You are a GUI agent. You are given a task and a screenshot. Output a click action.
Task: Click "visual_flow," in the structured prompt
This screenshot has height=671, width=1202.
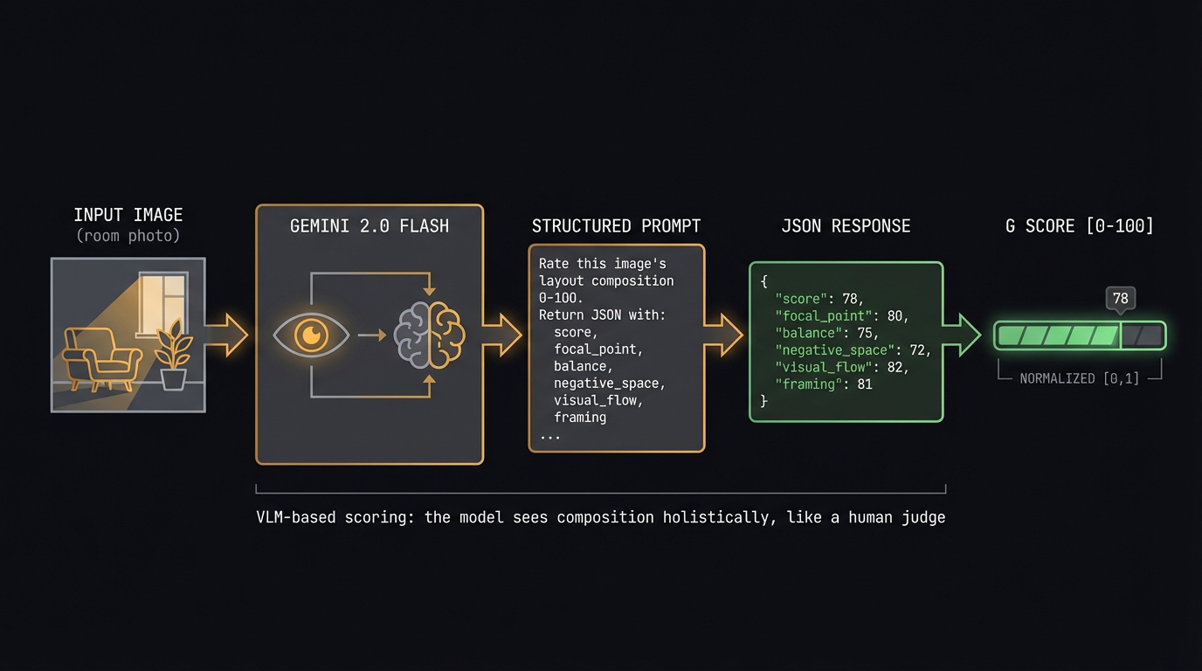[598, 400]
